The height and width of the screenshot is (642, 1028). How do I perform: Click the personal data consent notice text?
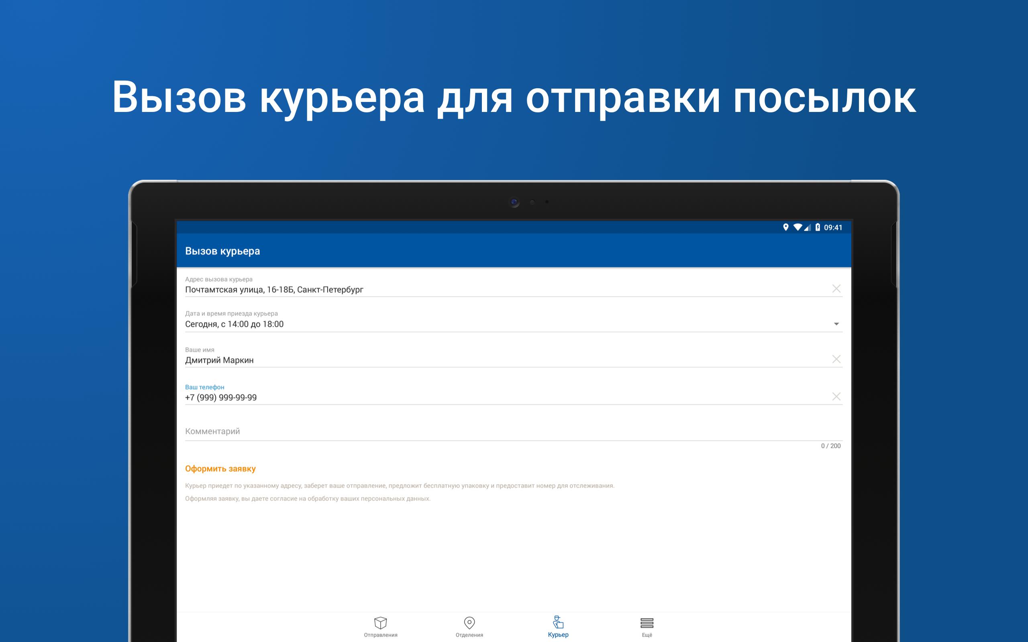click(x=308, y=498)
